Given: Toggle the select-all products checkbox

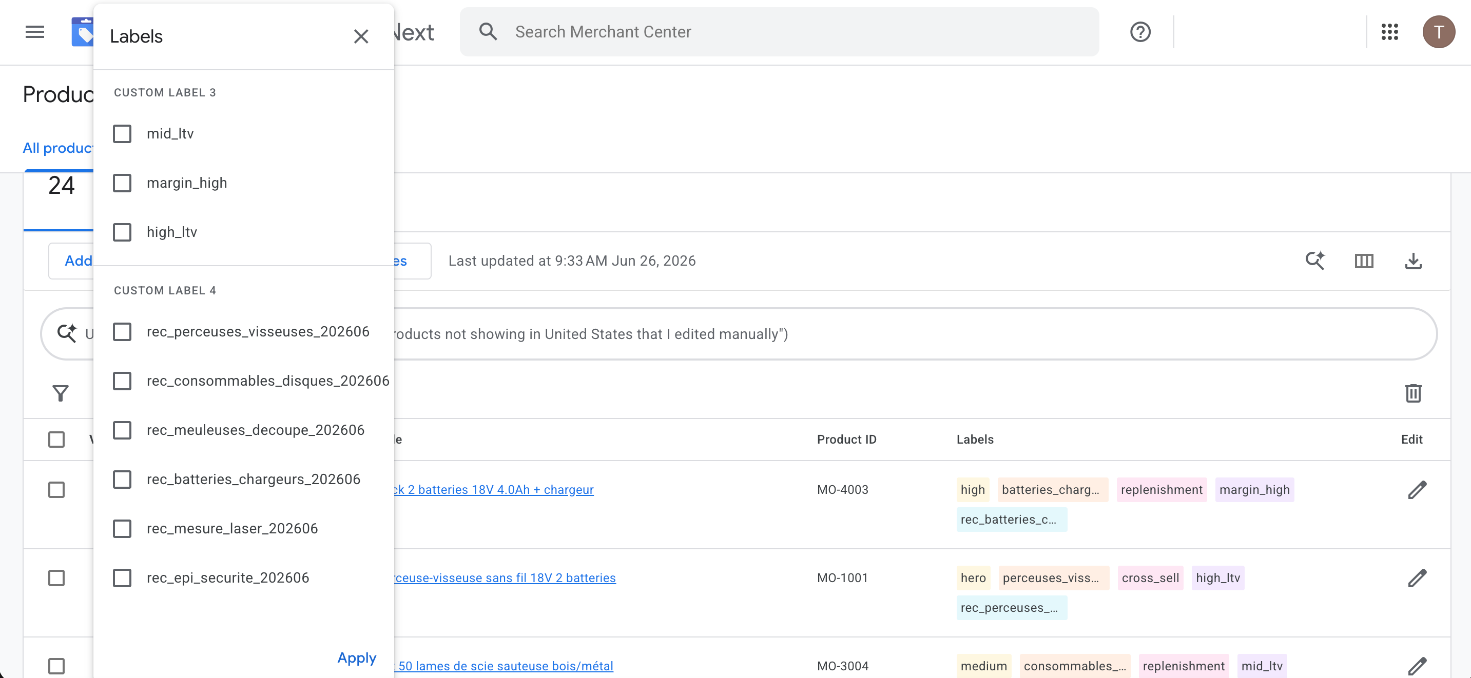Looking at the screenshot, I should (56, 440).
